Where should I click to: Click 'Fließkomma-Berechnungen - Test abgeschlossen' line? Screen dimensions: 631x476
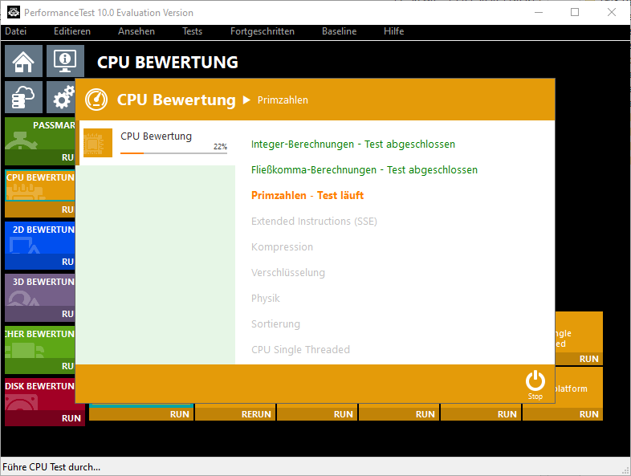tap(364, 170)
